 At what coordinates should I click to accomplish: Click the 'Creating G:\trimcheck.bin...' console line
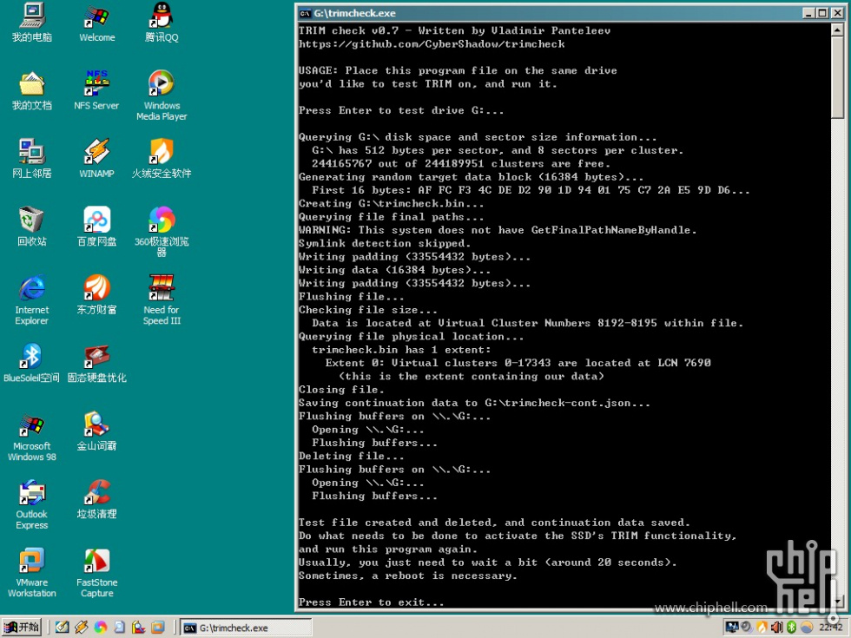391,203
